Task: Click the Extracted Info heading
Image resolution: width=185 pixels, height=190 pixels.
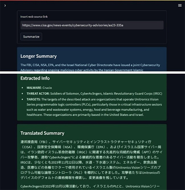Action: click(x=35, y=78)
